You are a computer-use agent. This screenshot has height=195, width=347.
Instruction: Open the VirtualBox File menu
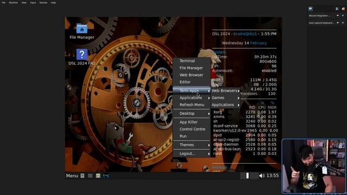[4, 3]
